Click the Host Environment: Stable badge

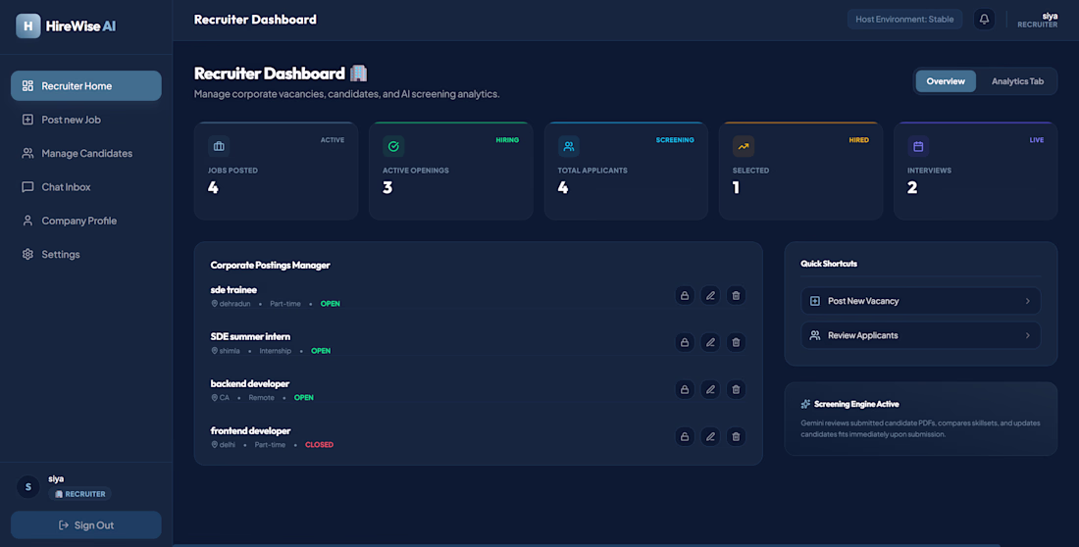(905, 20)
